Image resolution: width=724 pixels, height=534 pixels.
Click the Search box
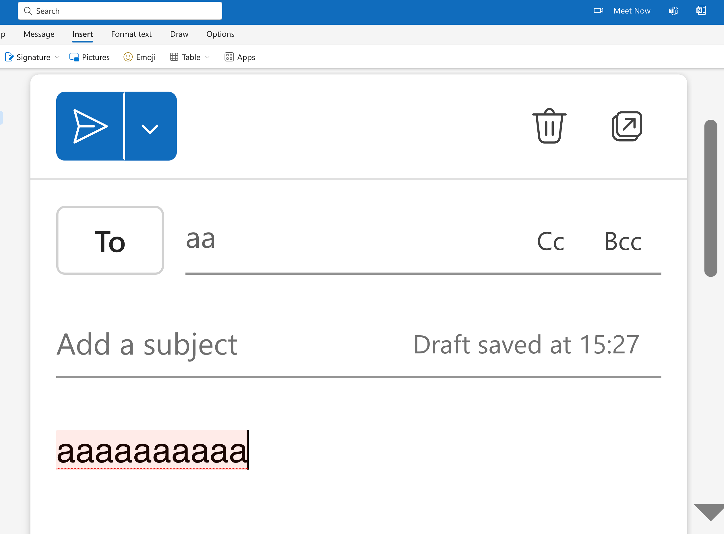(120, 11)
